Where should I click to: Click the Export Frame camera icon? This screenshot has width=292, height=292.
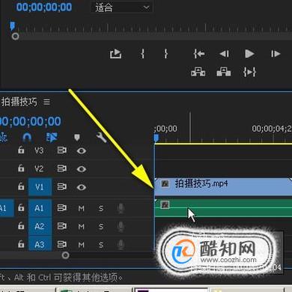tap(116, 54)
